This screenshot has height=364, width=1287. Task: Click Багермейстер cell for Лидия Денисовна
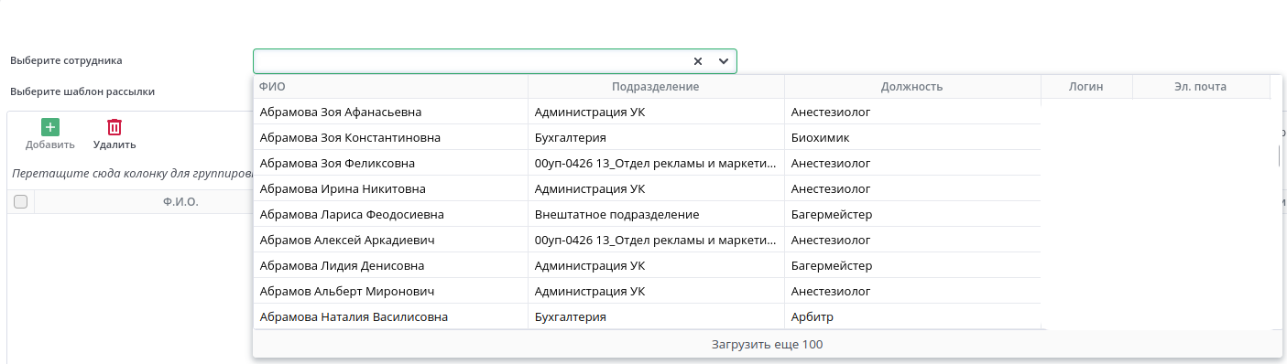click(912, 266)
